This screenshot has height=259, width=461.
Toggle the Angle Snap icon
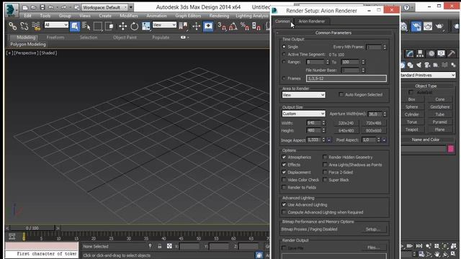click(x=233, y=27)
